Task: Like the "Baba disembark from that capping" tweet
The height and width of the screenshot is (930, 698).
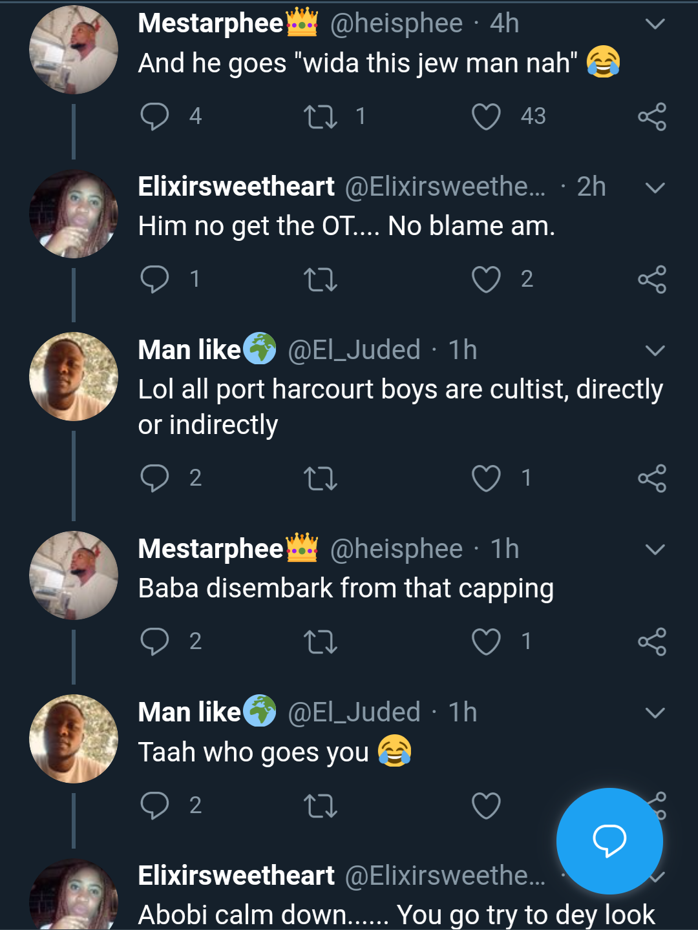Action: [x=486, y=641]
